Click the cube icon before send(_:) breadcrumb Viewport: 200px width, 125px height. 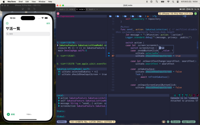(x=185, y=16)
